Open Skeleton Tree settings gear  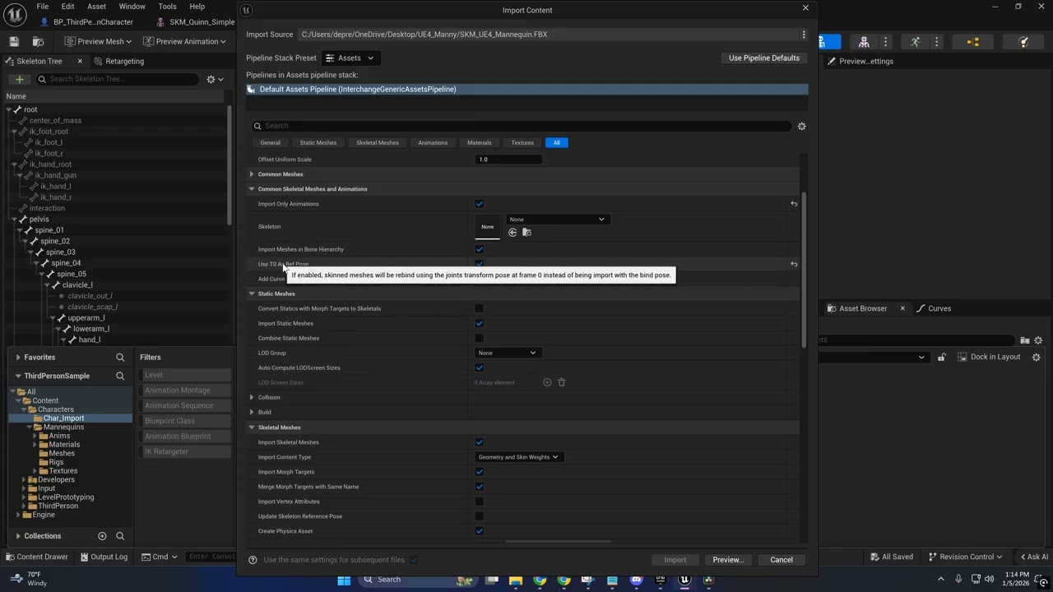(214, 79)
